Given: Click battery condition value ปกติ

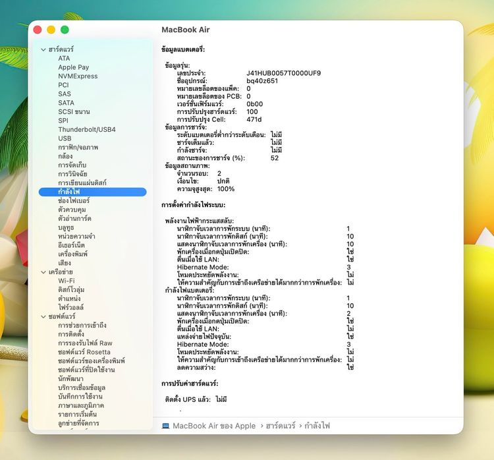Looking at the screenshot, I should pos(223,181).
